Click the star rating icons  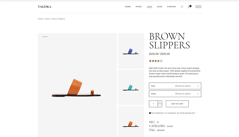pyautogui.click(x=156, y=61)
